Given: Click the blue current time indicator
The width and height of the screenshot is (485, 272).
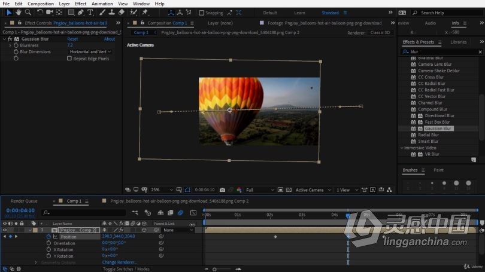Looking at the screenshot, I should tap(348, 216).
